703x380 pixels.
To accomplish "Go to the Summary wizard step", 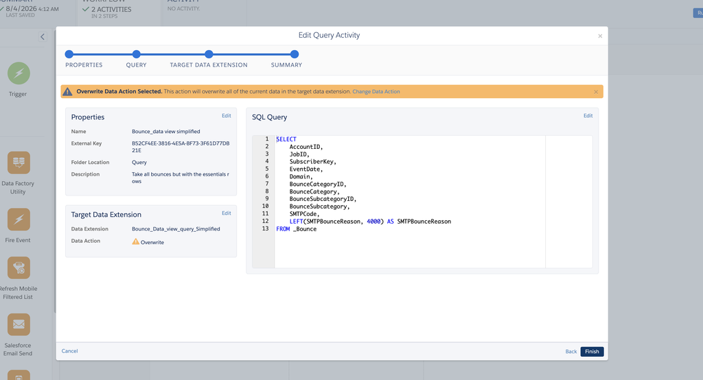I will [295, 54].
